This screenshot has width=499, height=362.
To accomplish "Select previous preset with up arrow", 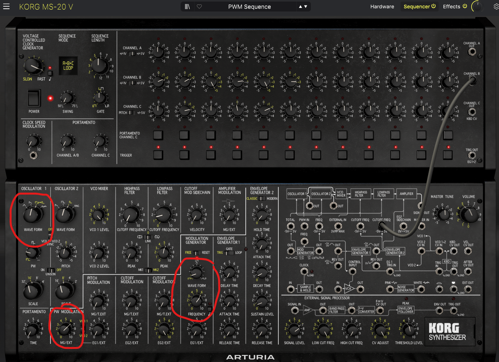I will tap(300, 7).
